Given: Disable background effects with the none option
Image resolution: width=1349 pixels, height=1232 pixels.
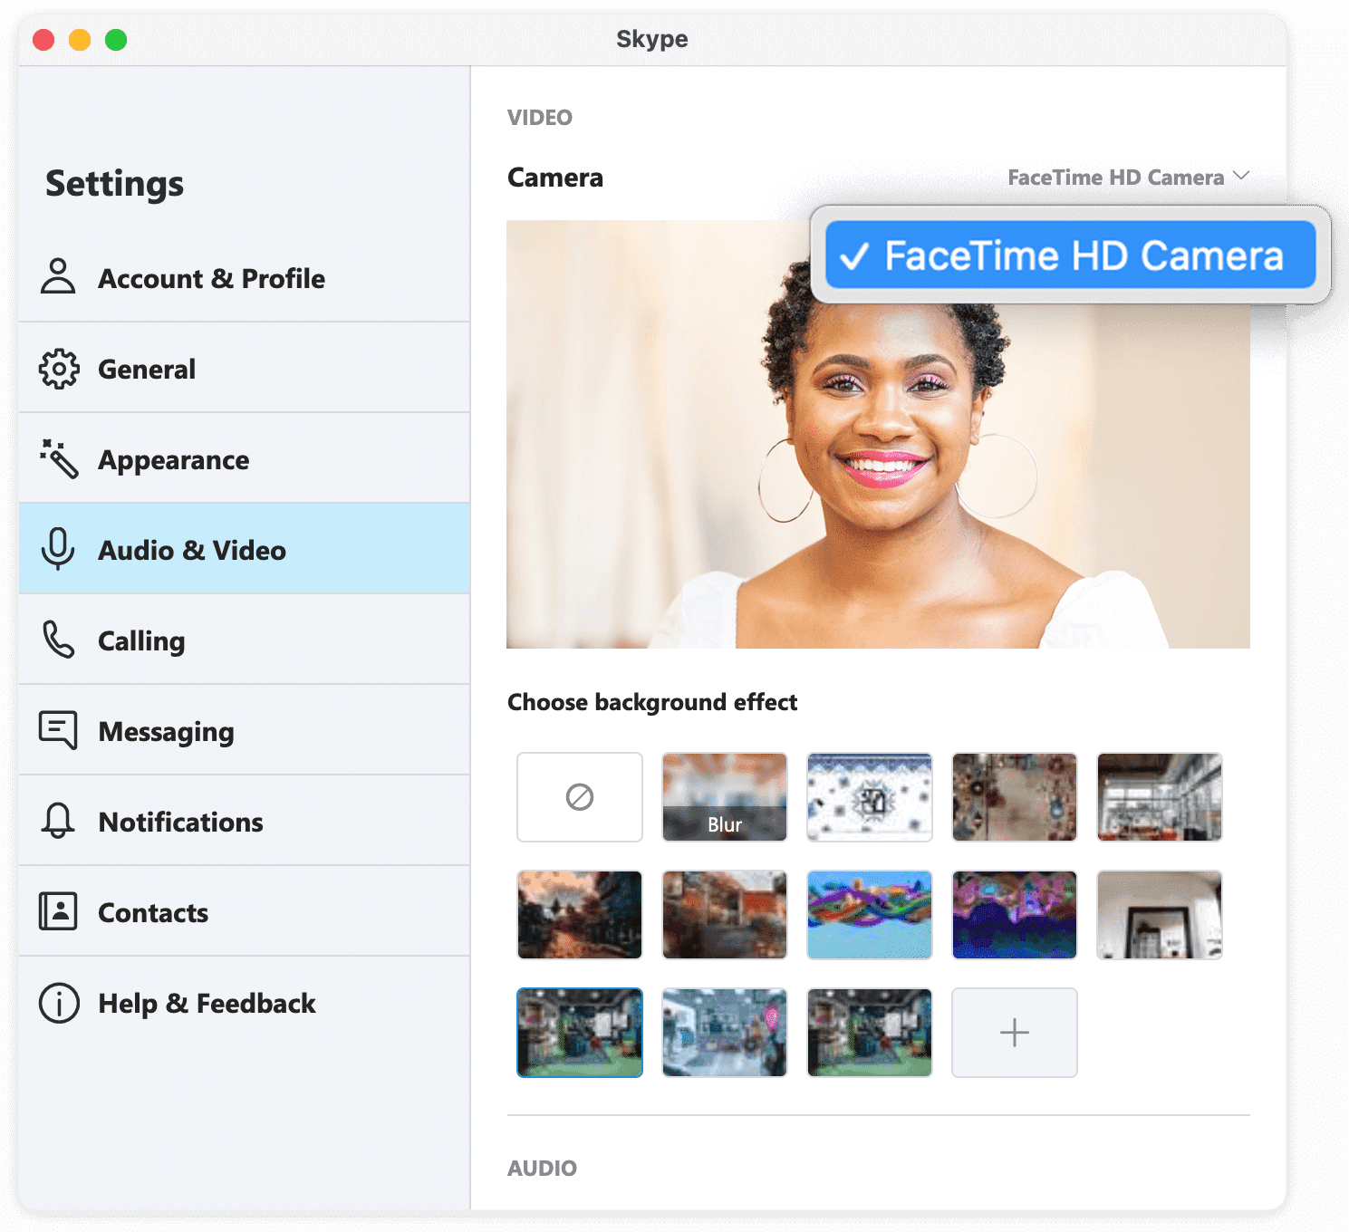Looking at the screenshot, I should [x=579, y=797].
